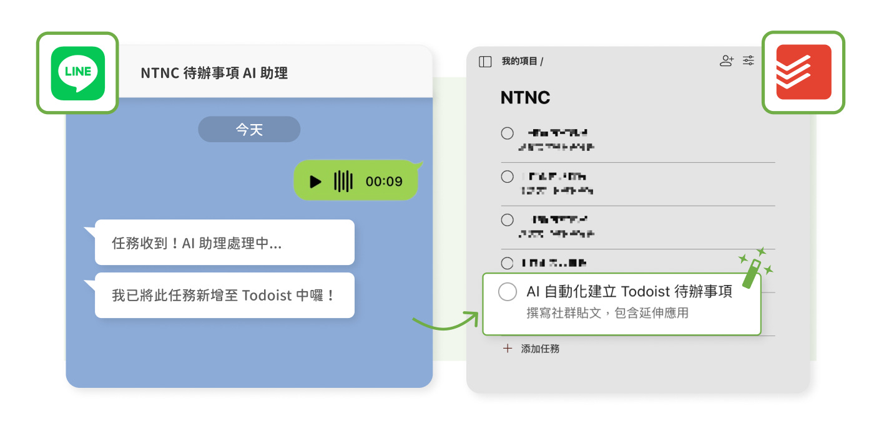This screenshot has height=429, width=879.
Task: Complete the AI 自動化建立 Todoist 待辦事項 task
Action: point(508,292)
